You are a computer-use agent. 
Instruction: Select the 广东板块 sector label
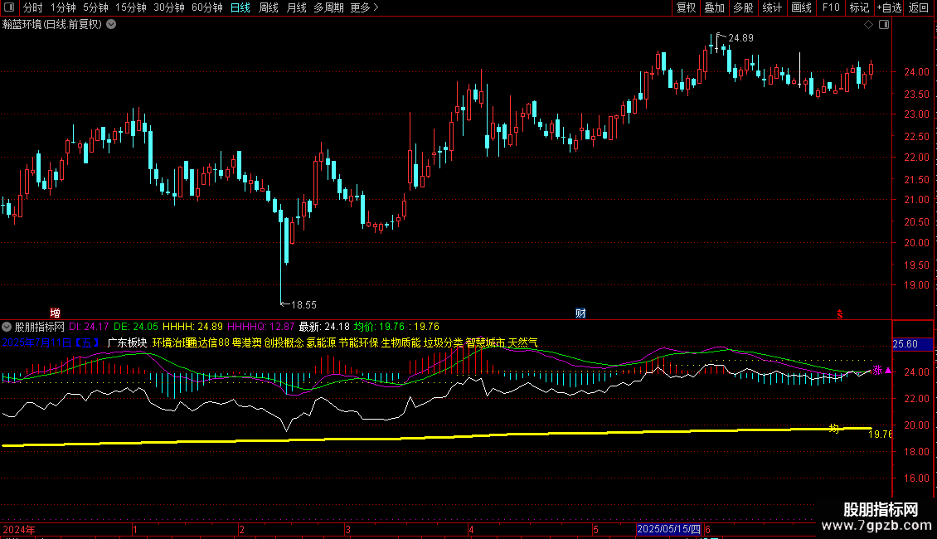click(128, 343)
